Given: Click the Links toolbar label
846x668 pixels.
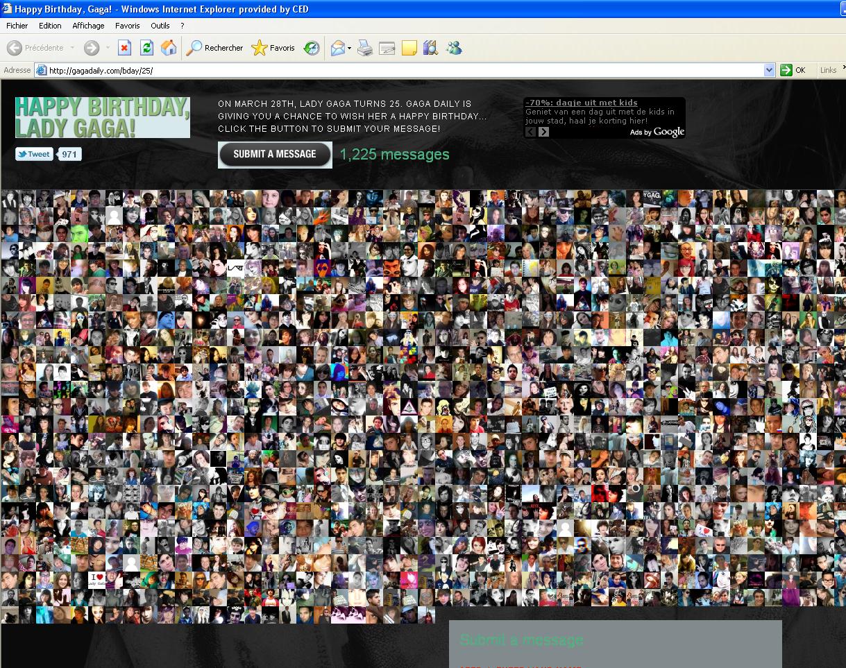Looking at the screenshot, I should (828, 70).
